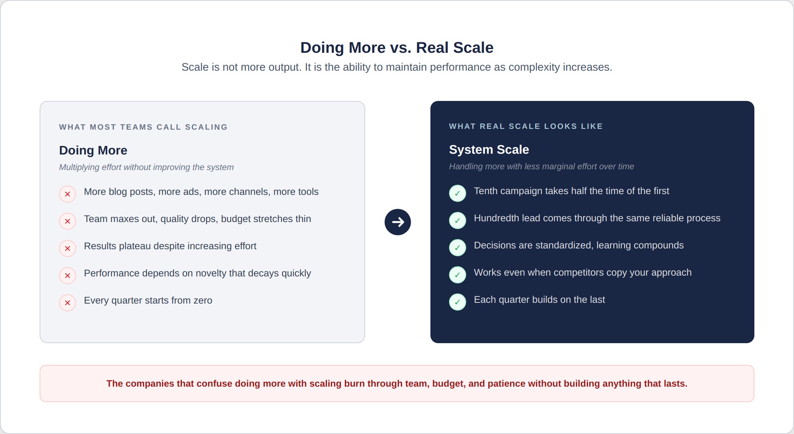This screenshot has width=794, height=434.
Task: Click the checkmark beside 'Decisions are standardized'
Action: (457, 248)
